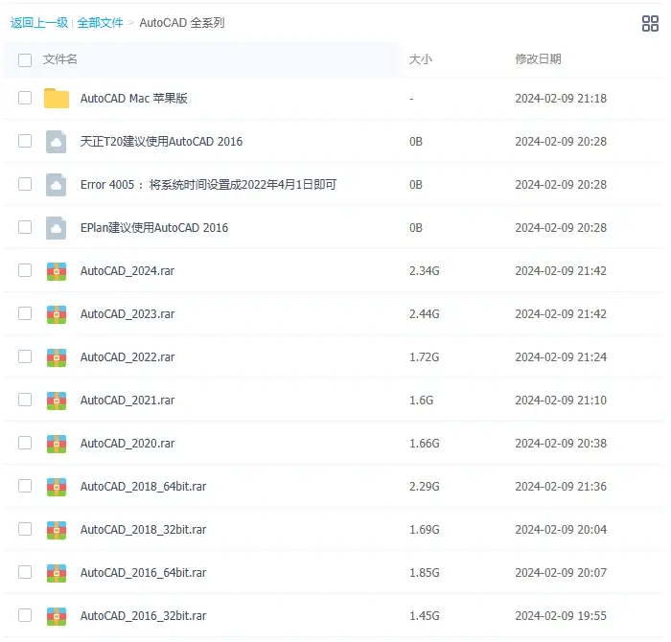Screen dimensions: 671x642
Task: Click size value 1.45G
Action: 425,616
